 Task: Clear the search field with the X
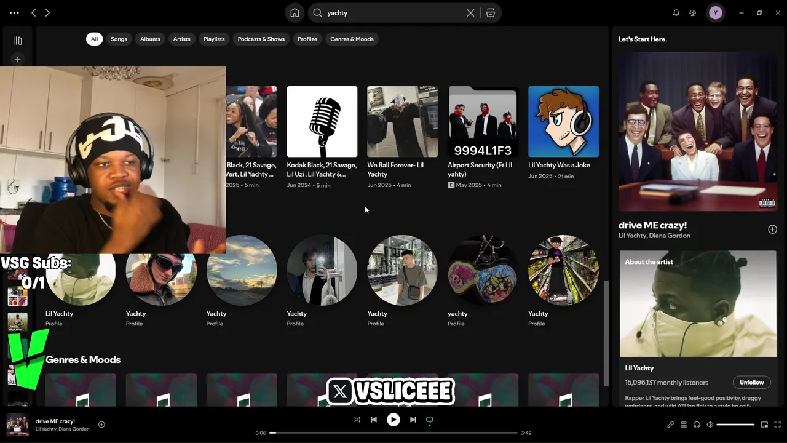pyautogui.click(x=470, y=12)
